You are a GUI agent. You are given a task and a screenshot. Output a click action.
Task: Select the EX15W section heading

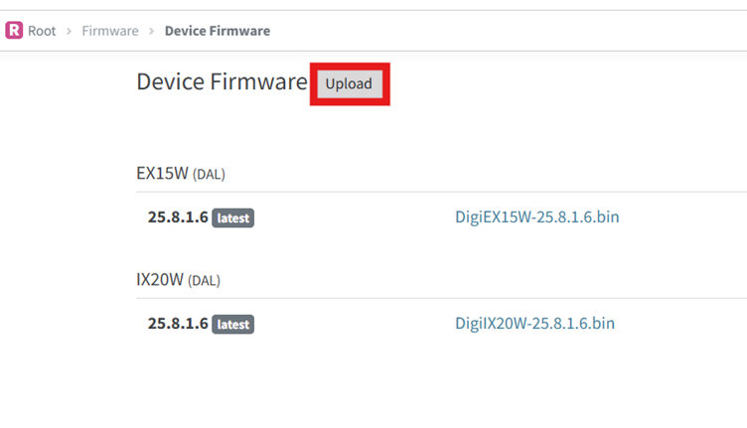pyautogui.click(x=162, y=173)
